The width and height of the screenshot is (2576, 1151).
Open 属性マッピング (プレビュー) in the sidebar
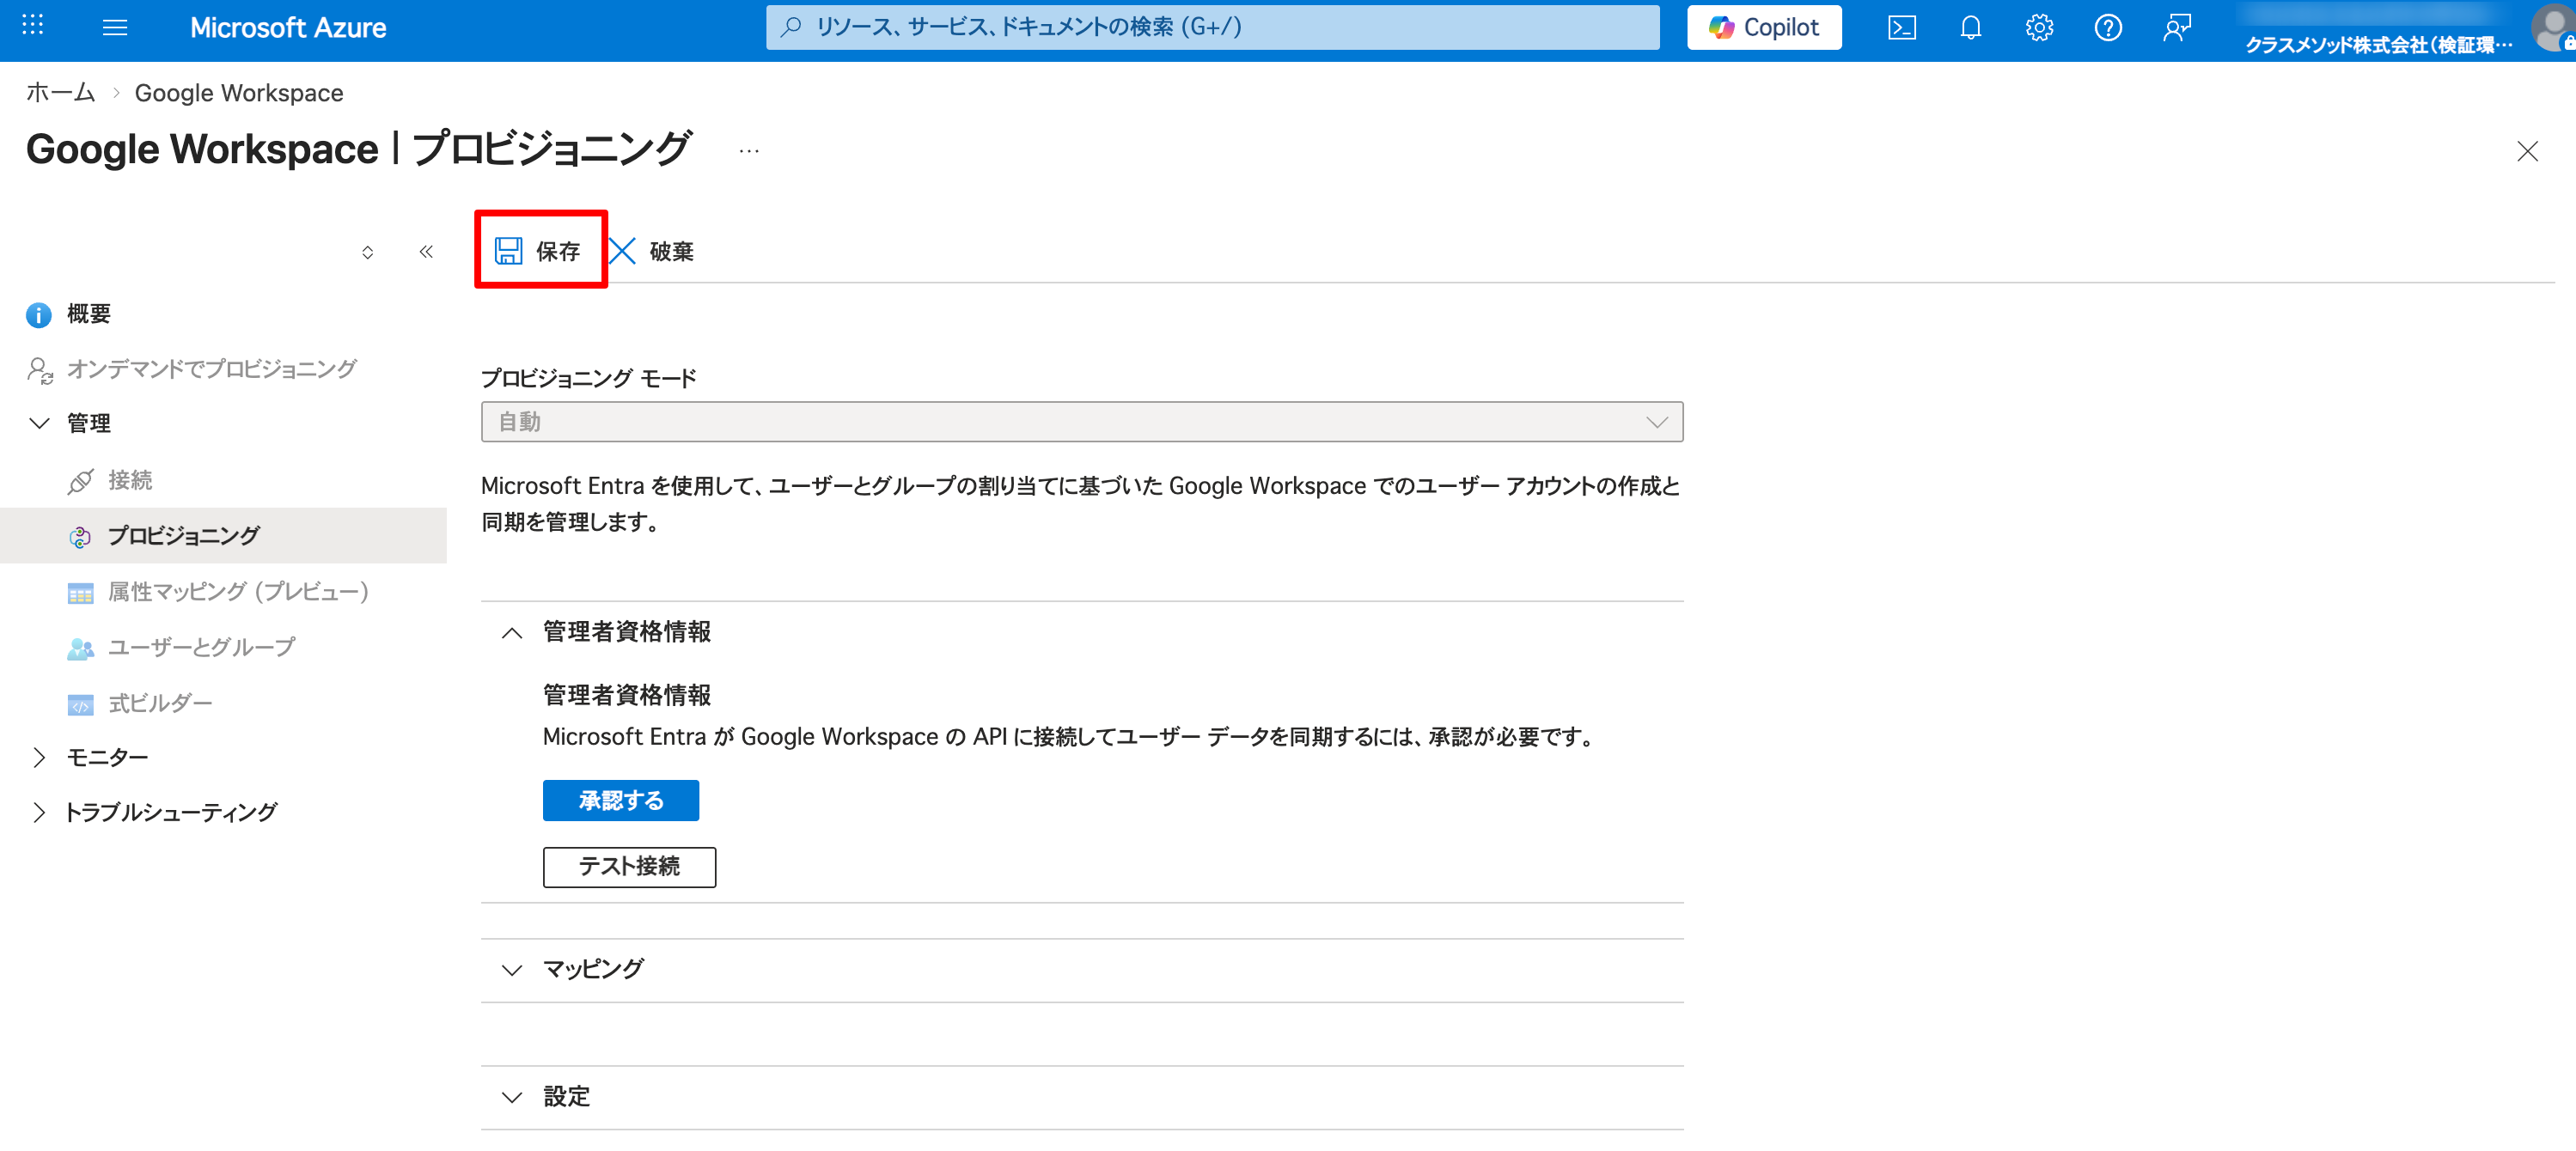[x=237, y=591]
